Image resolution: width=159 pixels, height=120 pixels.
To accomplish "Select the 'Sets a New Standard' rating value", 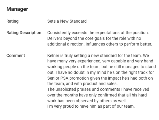I will 67,21.
